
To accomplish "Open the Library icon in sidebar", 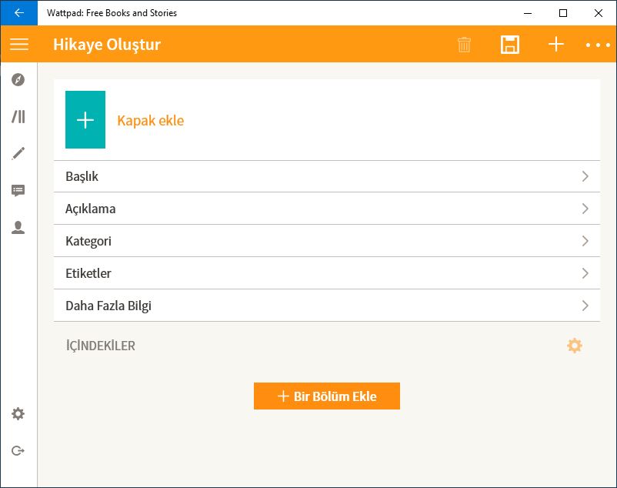I will pos(18,116).
